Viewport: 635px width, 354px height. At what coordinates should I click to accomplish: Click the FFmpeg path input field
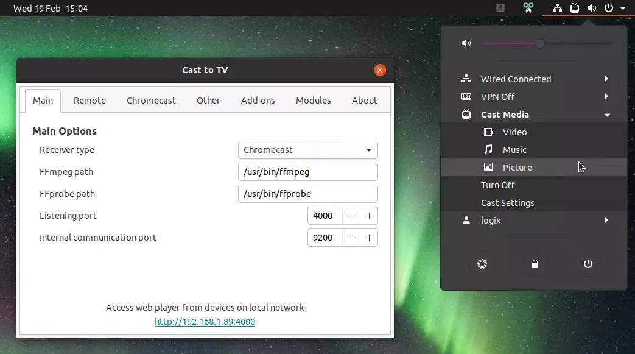click(307, 172)
